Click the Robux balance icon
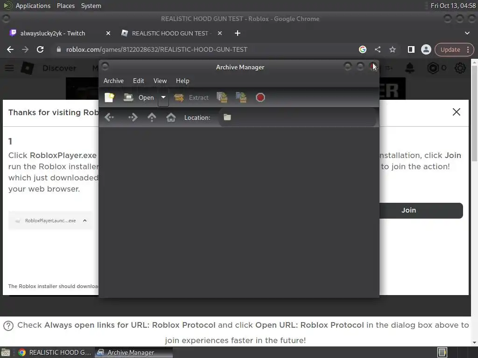This screenshot has width=478, height=358. point(433,68)
